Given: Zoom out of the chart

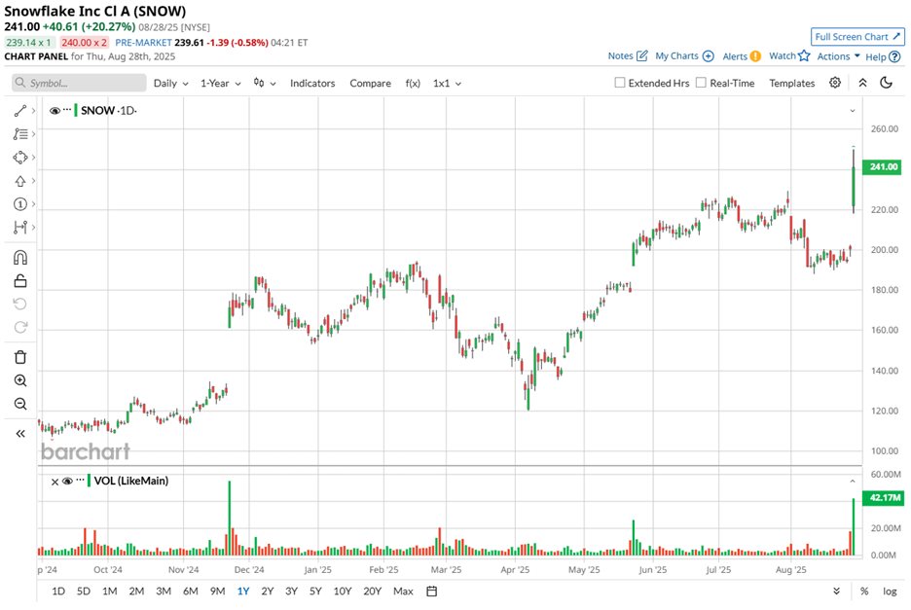Looking at the screenshot, I should (20, 404).
